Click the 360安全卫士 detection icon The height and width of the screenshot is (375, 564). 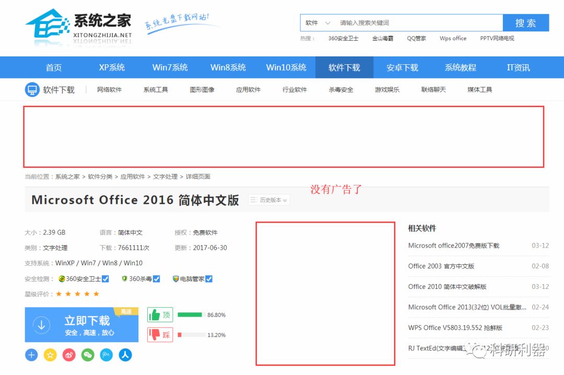coord(62,279)
